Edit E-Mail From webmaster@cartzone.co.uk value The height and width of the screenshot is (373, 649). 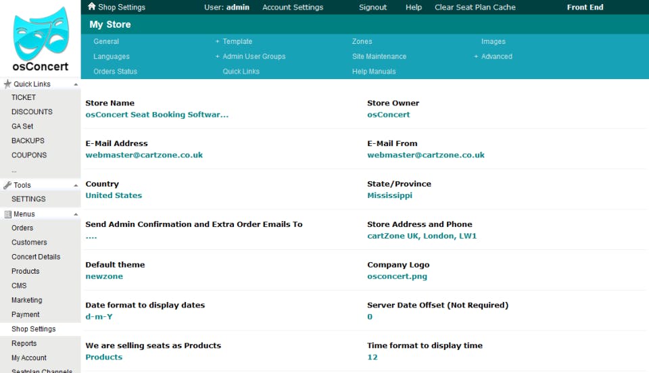click(426, 155)
